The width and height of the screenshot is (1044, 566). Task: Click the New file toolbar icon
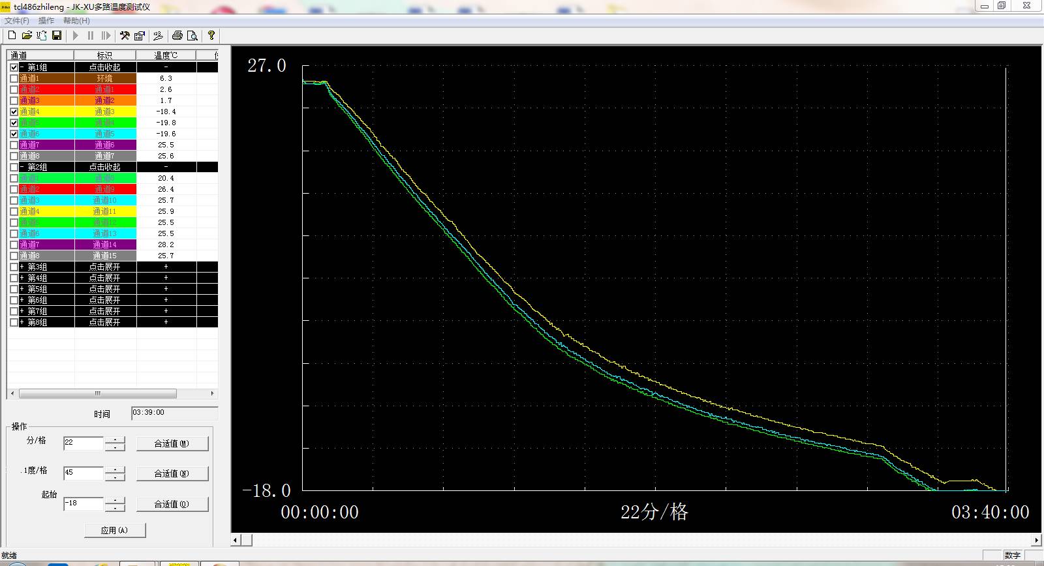12,36
